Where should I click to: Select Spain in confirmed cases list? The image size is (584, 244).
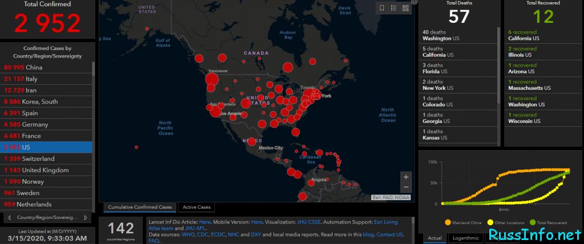tap(46, 113)
